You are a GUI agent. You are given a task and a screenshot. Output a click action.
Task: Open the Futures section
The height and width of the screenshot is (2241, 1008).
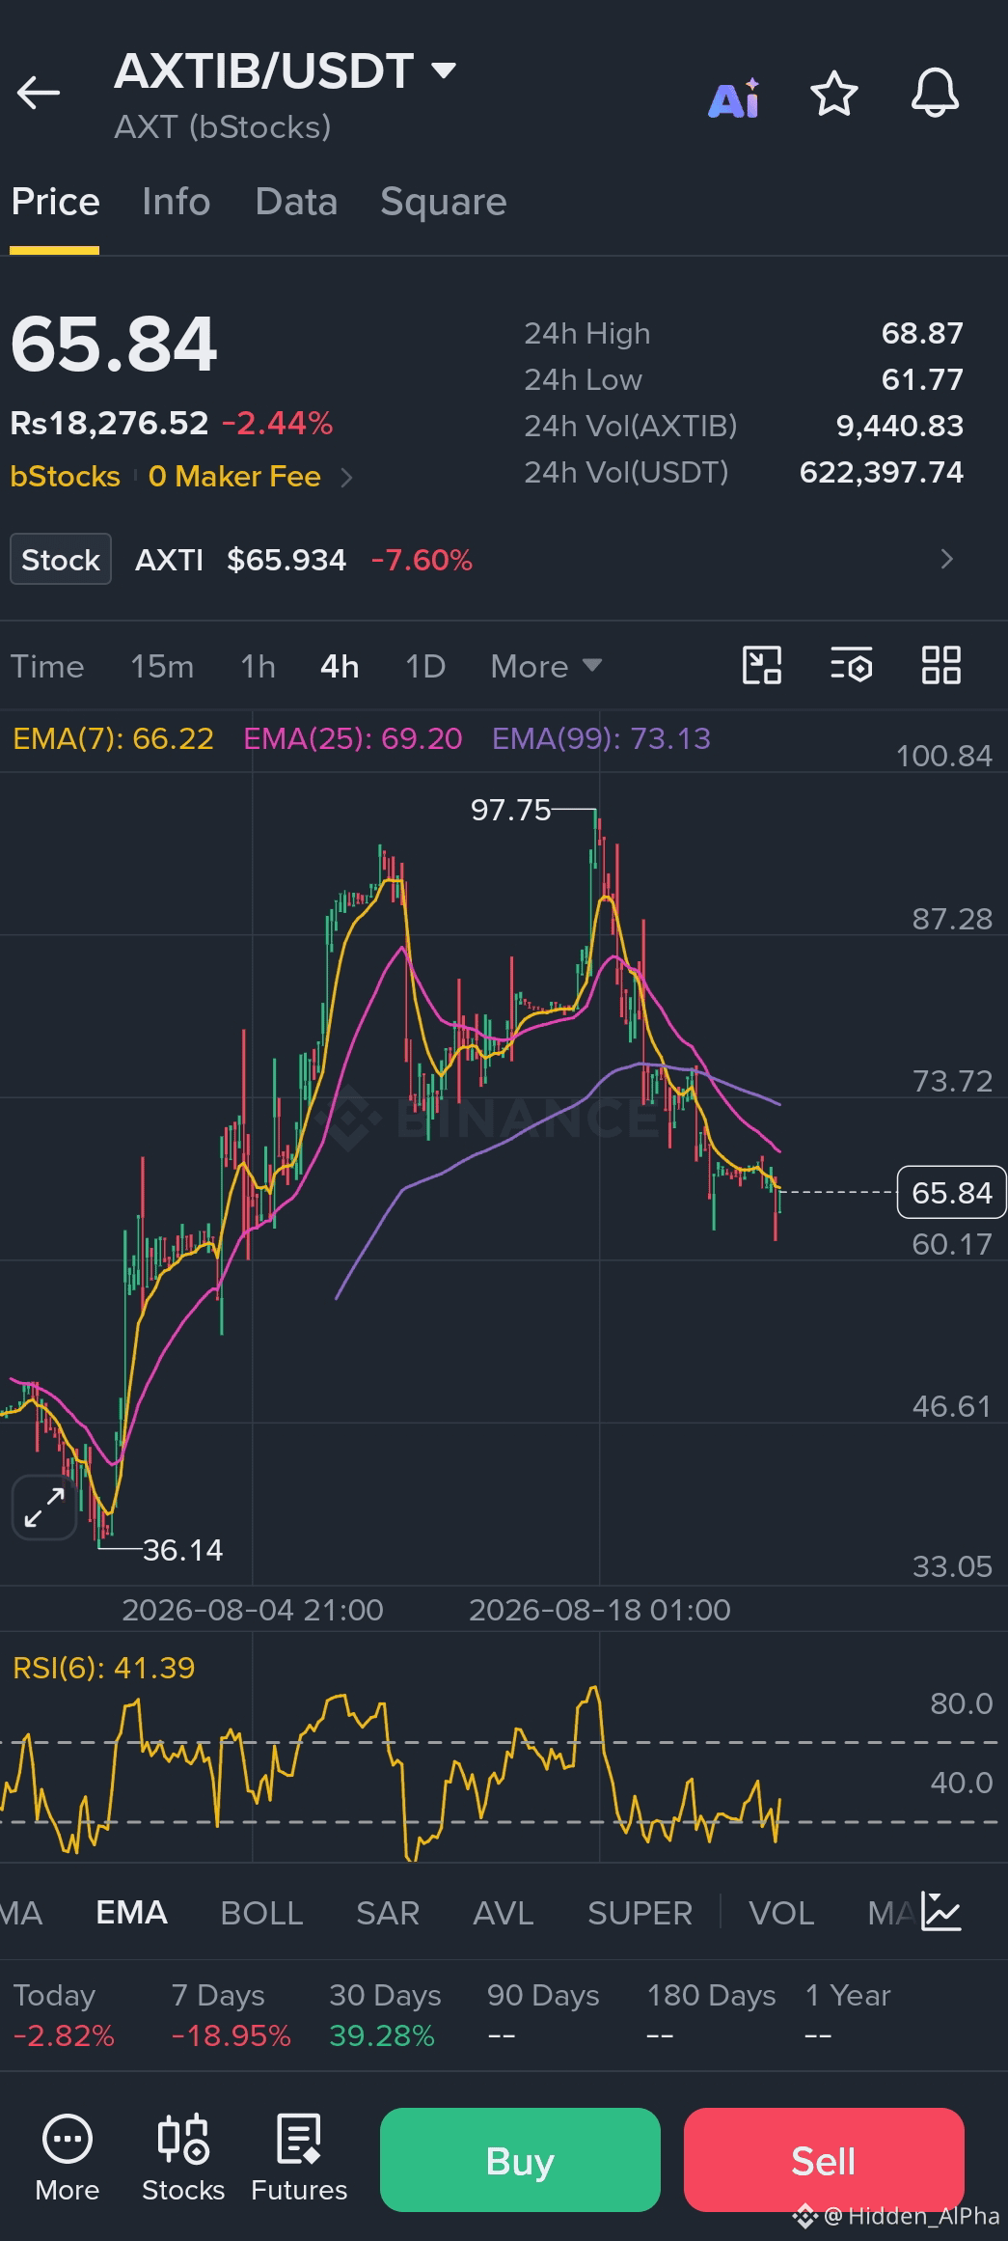299,2160
